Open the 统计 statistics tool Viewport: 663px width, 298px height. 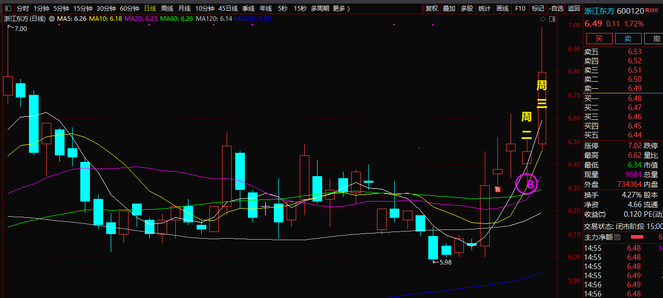485,9
